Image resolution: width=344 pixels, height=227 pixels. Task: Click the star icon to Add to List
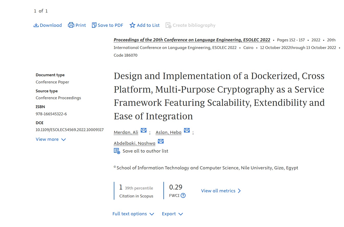[x=132, y=25]
